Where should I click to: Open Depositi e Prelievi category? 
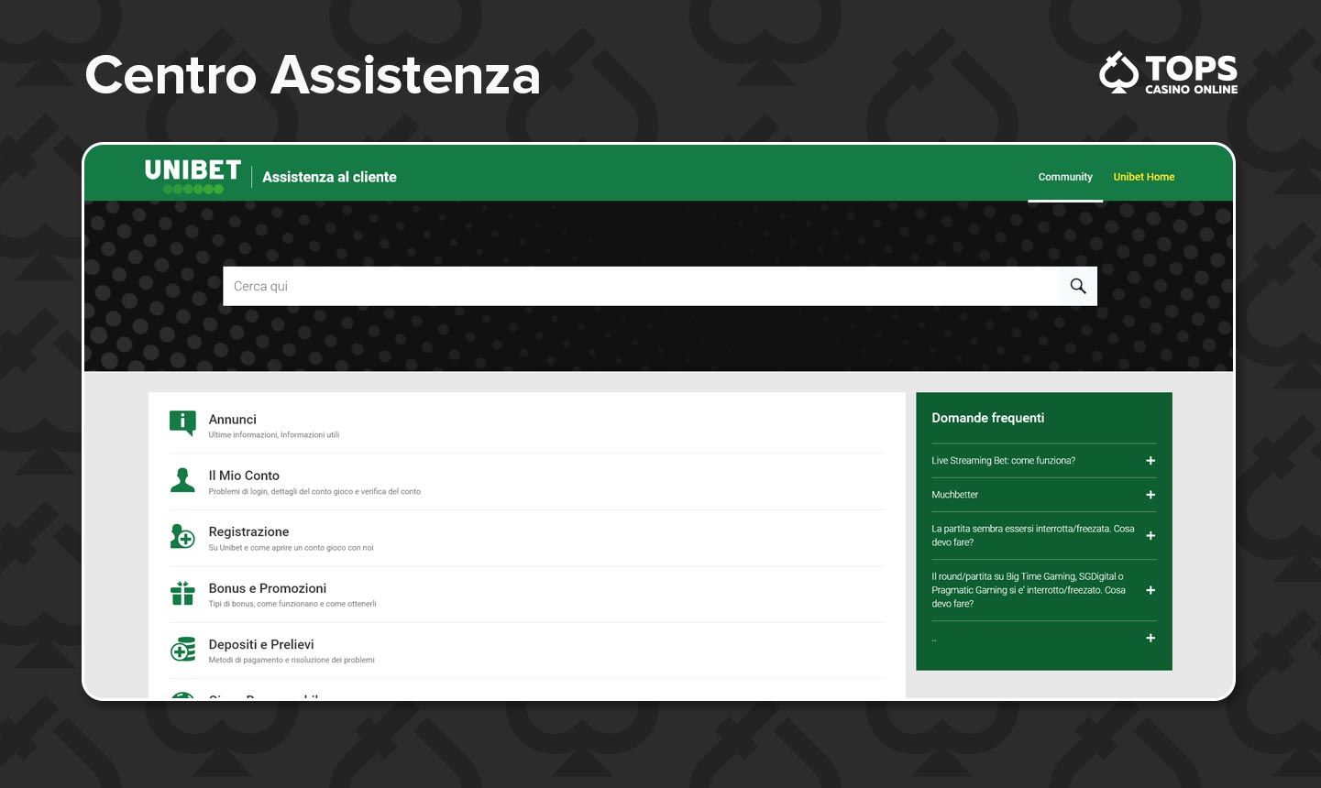tap(261, 644)
